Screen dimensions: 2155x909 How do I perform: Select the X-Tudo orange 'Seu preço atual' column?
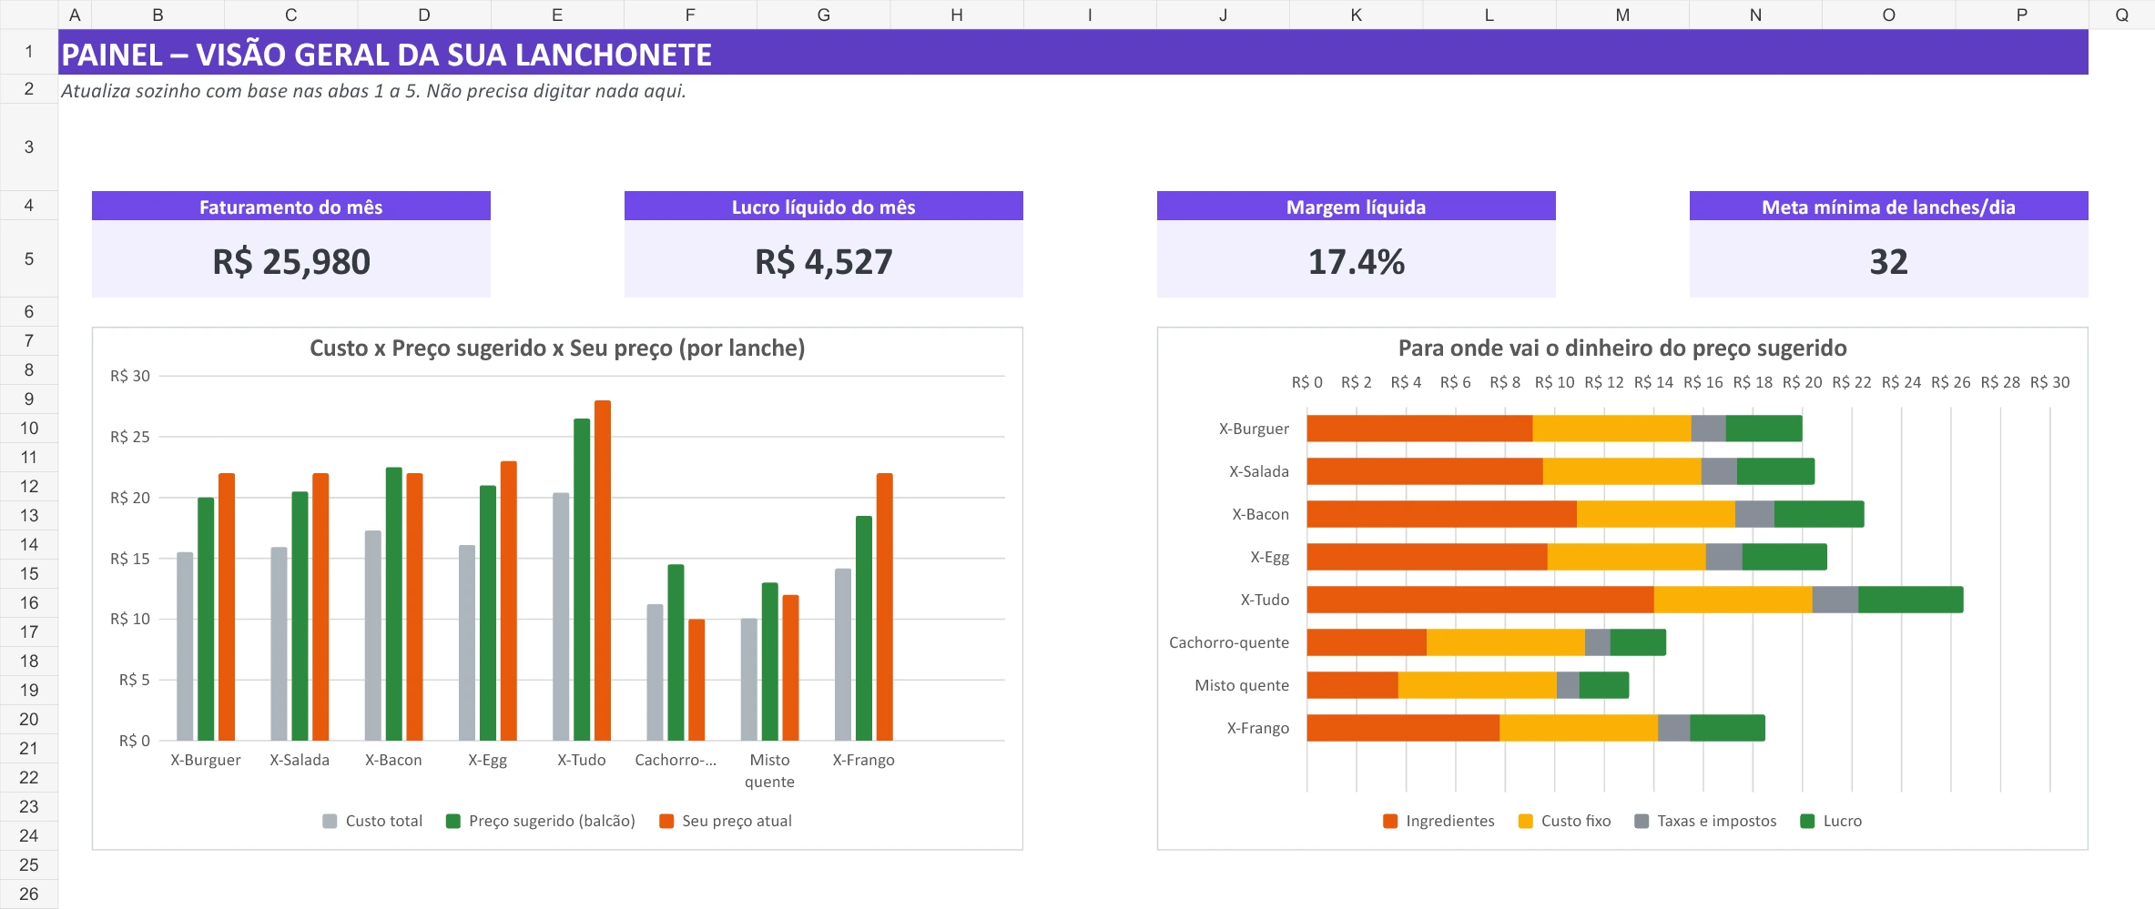click(603, 571)
